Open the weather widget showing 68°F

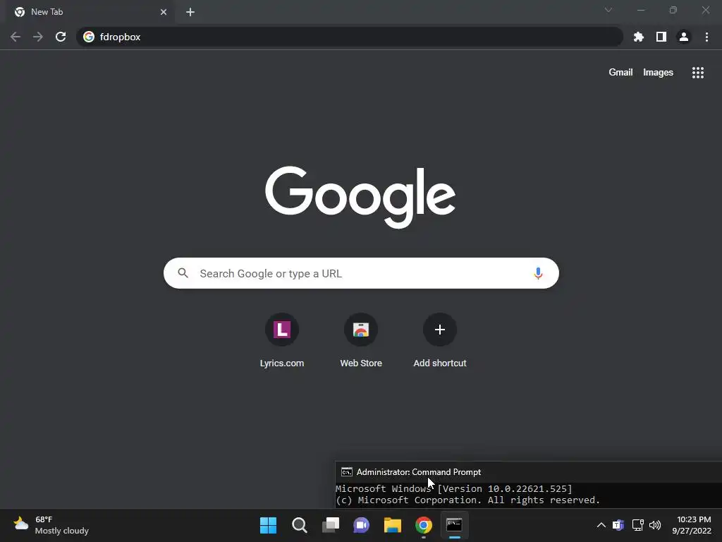point(51,525)
